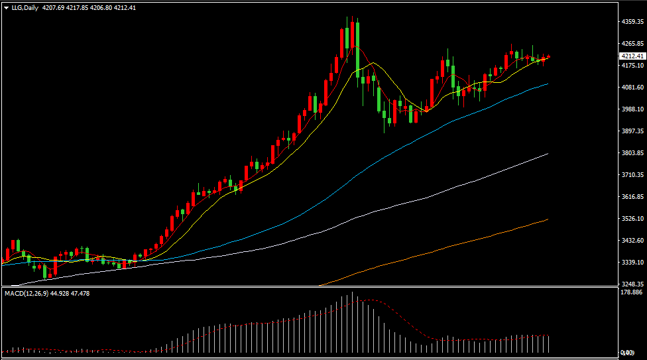Click the highlighted current price 4212.41 label
The image size is (647, 360).
click(631, 56)
